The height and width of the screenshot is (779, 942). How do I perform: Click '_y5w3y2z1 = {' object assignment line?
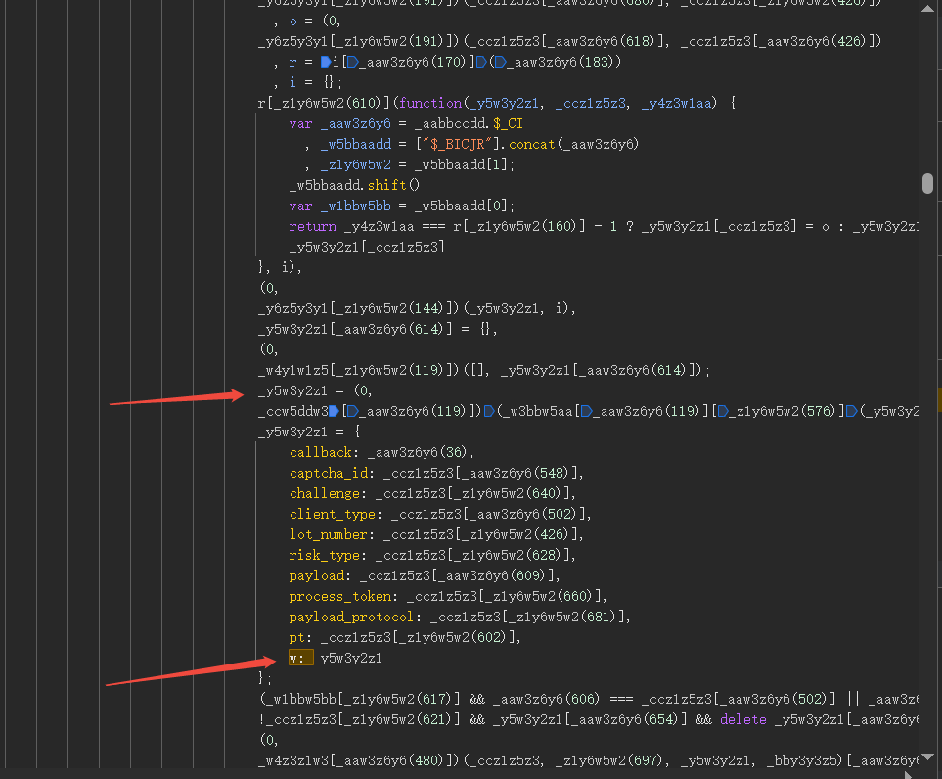(x=309, y=432)
